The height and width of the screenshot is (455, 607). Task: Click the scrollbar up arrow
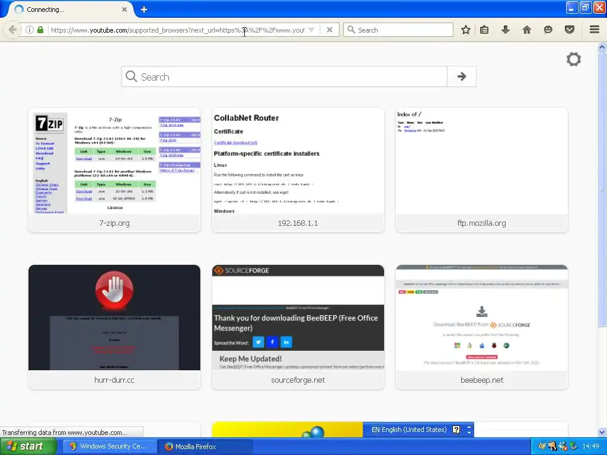point(602,47)
